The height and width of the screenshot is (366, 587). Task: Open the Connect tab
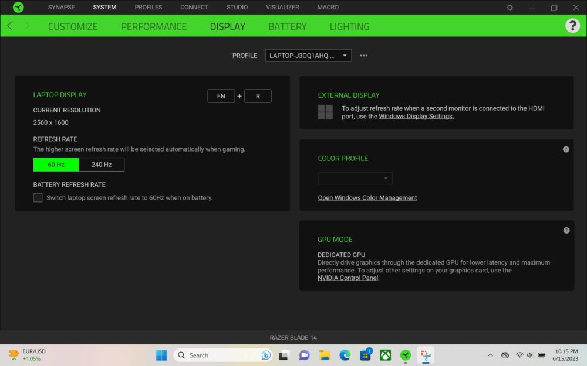tap(194, 7)
